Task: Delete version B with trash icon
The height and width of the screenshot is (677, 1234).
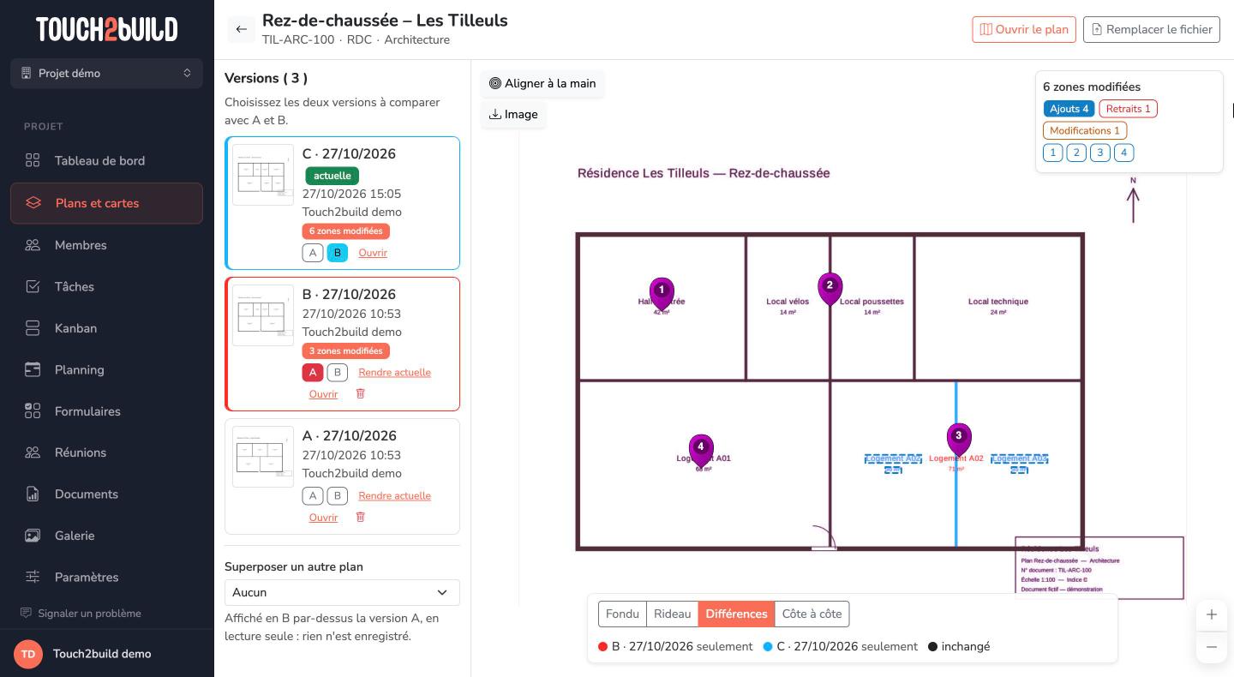Action: (360, 393)
